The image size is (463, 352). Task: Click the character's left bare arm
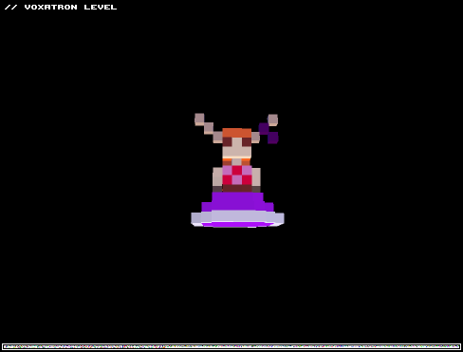tap(217, 176)
